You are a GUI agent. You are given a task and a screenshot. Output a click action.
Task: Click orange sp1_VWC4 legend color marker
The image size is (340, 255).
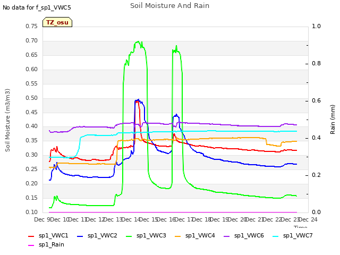(x=178, y=236)
